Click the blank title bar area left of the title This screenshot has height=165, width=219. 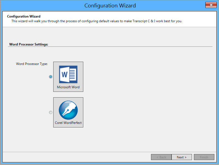(x=41, y=5)
